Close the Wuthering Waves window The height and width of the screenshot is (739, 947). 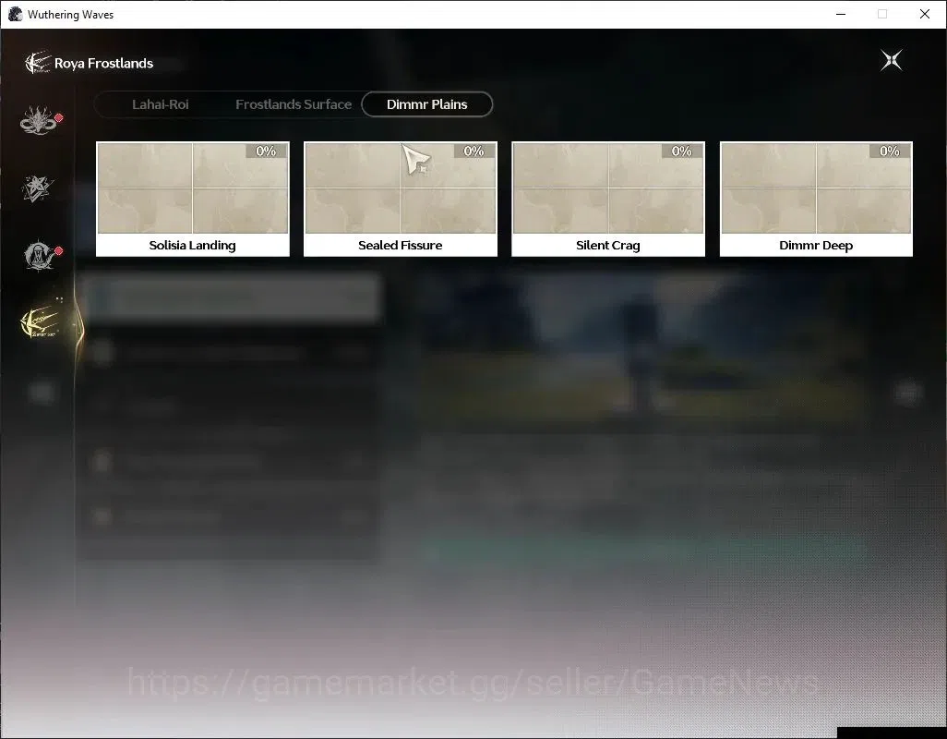(x=925, y=14)
